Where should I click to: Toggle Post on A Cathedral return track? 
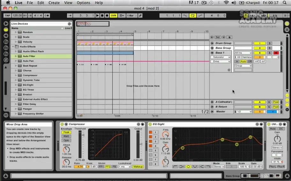click(276, 102)
